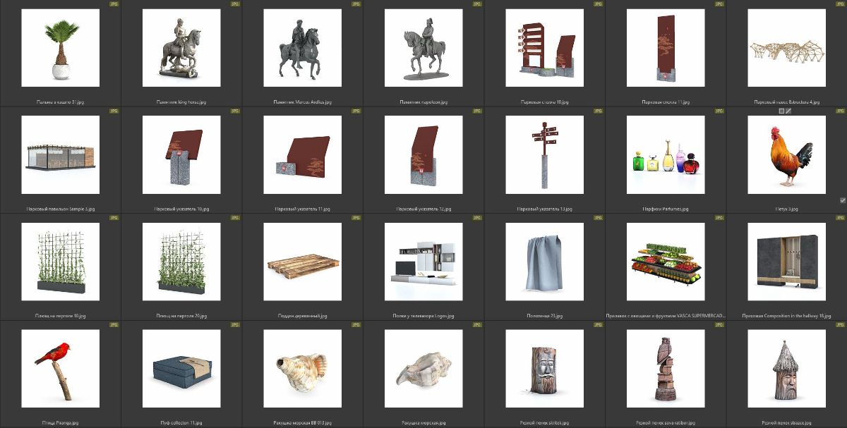Choose the glass park pavilion thumbnail
This screenshot has height=428, width=847.
pyautogui.click(x=61, y=155)
